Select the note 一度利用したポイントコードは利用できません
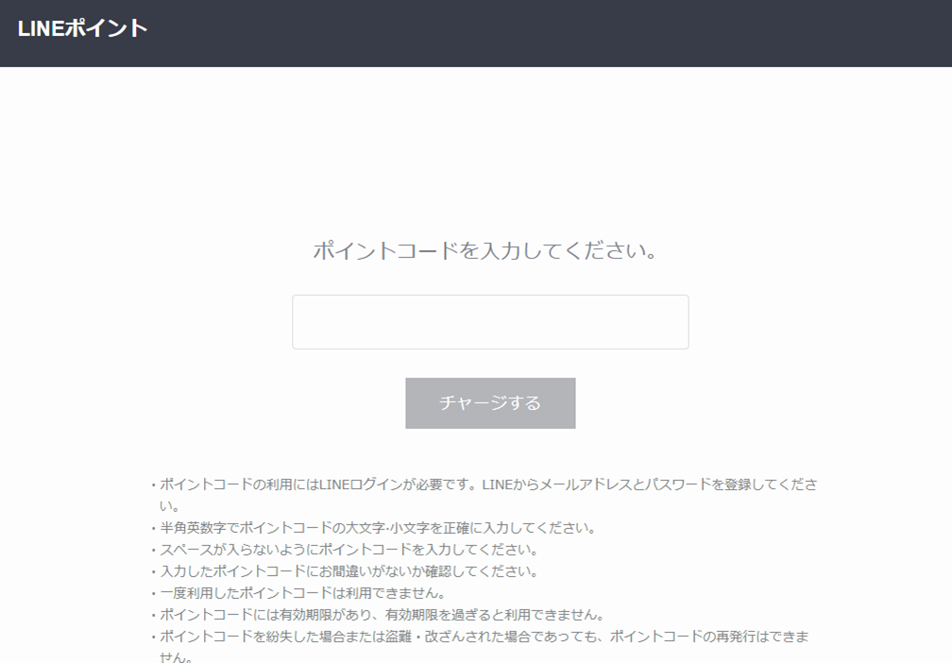Viewport: 952px width, 663px height. tap(298, 593)
